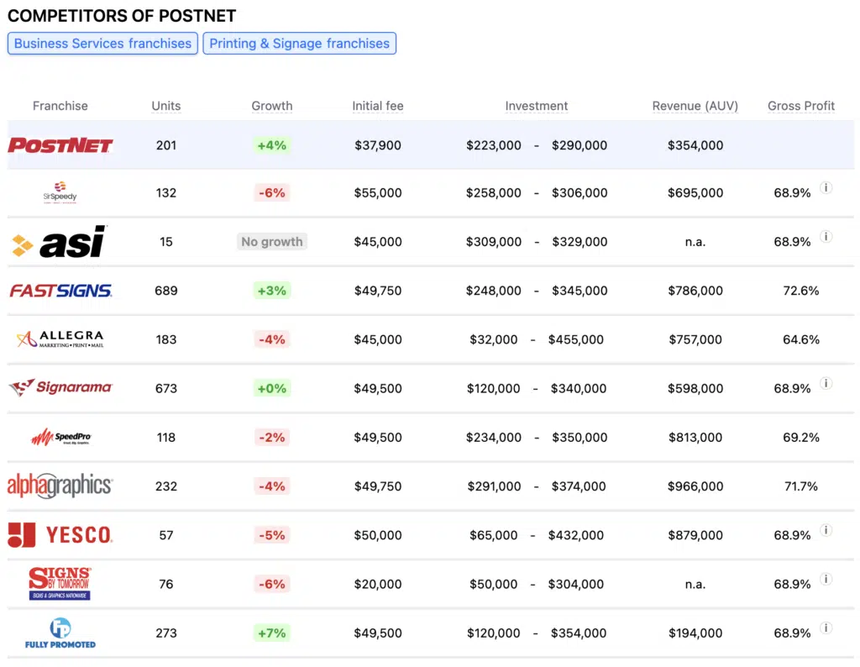Open the Fully Promoted logo
The height and width of the screenshot is (667, 860).
point(60,633)
